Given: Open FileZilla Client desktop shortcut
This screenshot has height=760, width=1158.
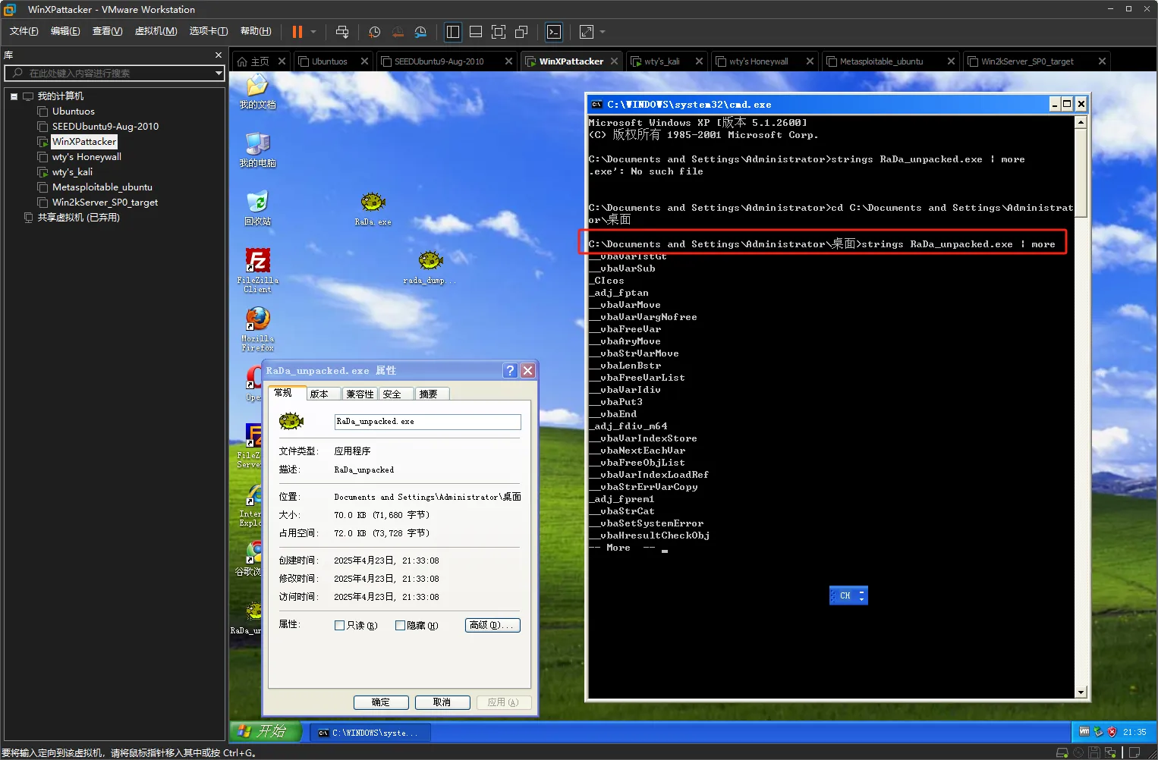Looking at the screenshot, I should click(x=257, y=270).
